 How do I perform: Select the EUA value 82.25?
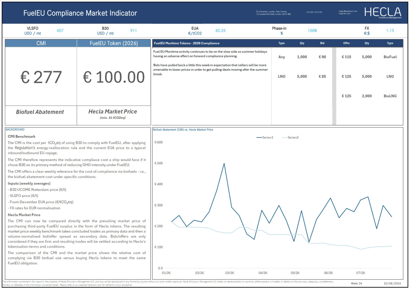pos(220,30)
